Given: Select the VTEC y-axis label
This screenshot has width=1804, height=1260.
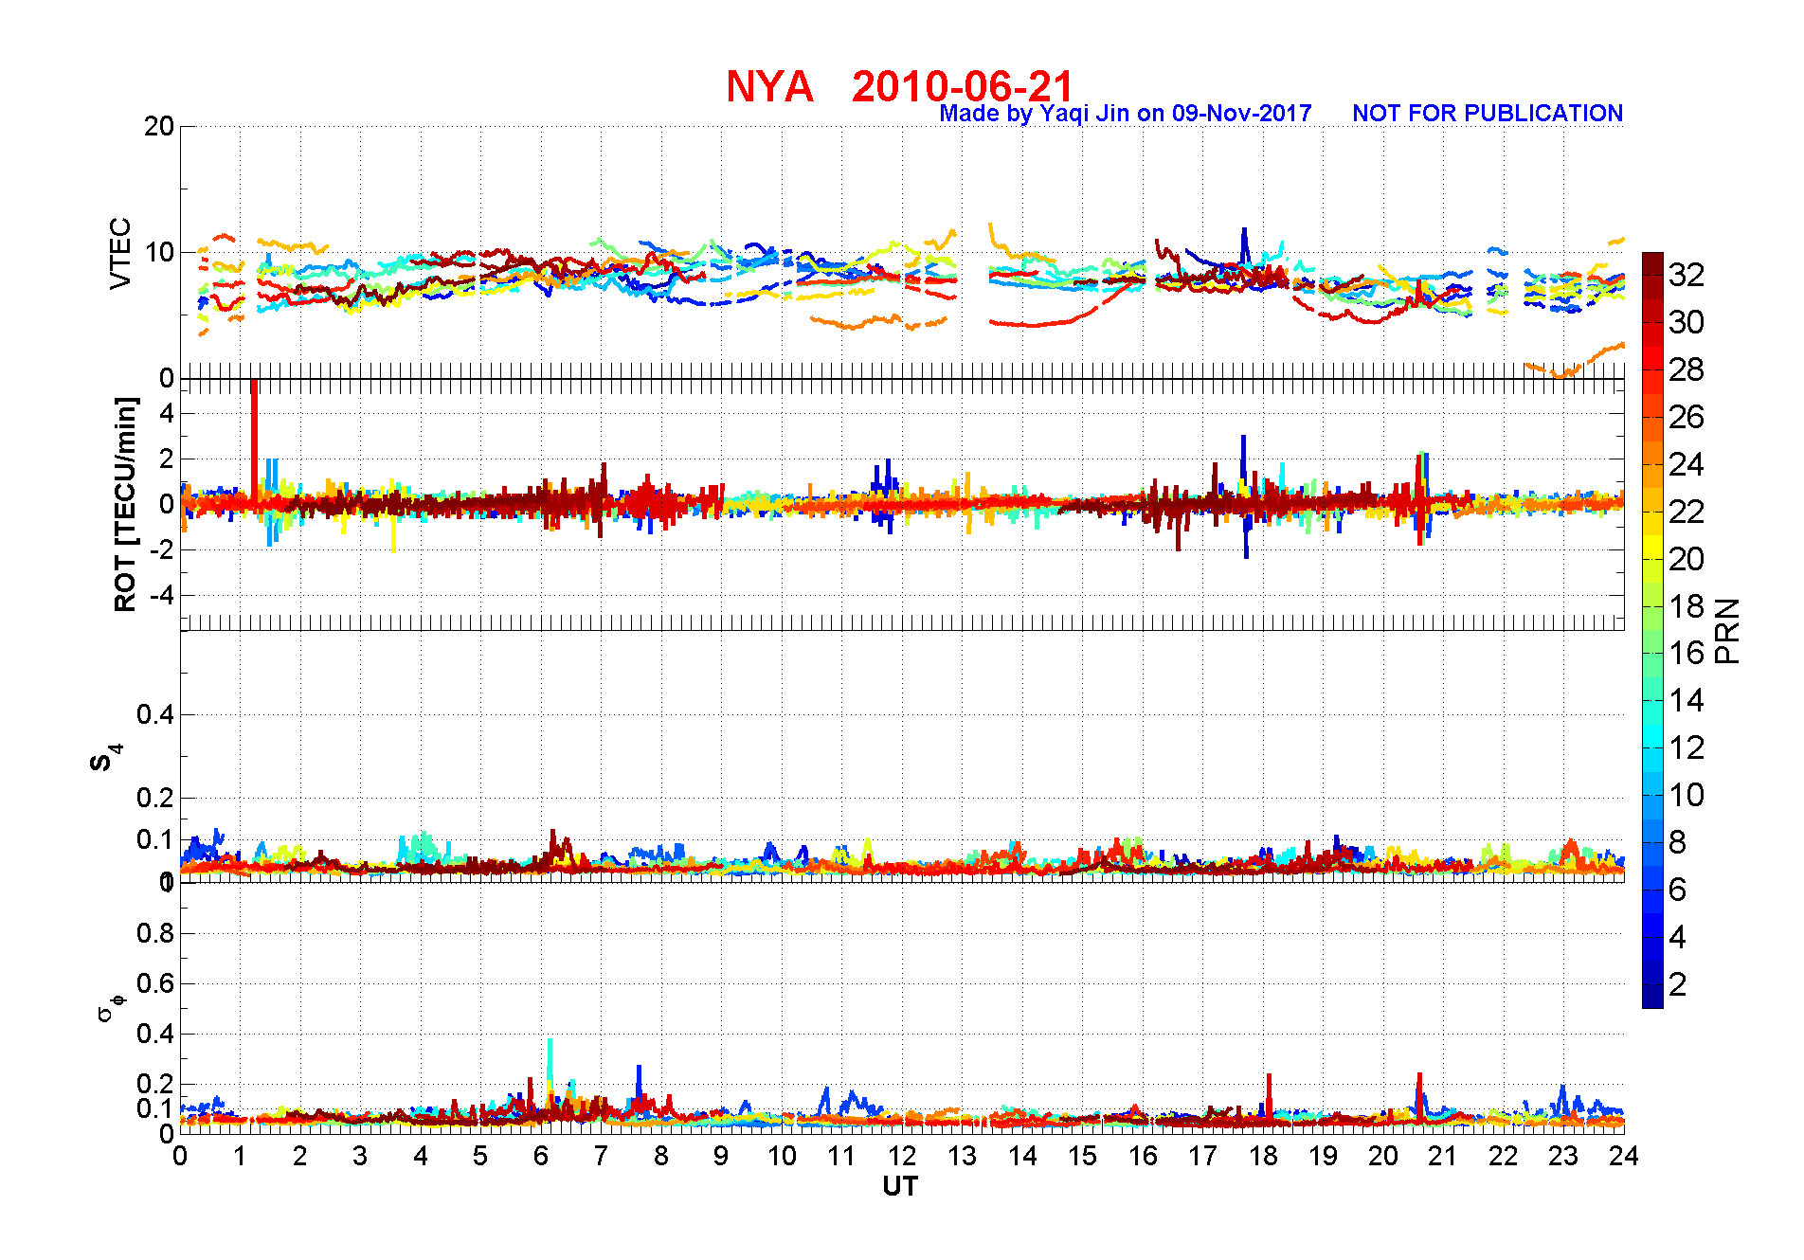Looking at the screenshot, I should (x=120, y=253).
